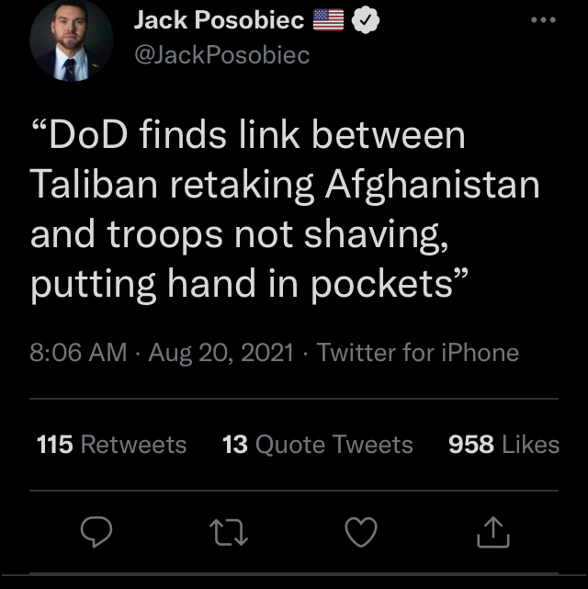Tap the retweet arrows icon
The height and width of the screenshot is (589, 588).
pyautogui.click(x=229, y=532)
